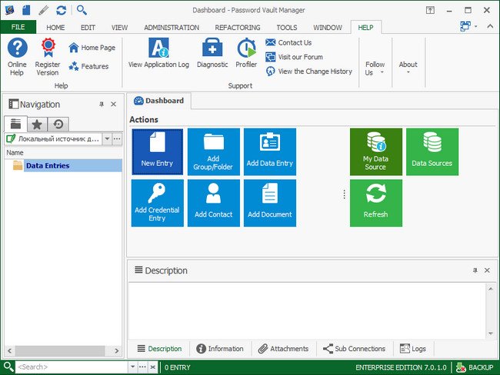Open Features in the Help group
The image size is (500, 375).
point(88,66)
